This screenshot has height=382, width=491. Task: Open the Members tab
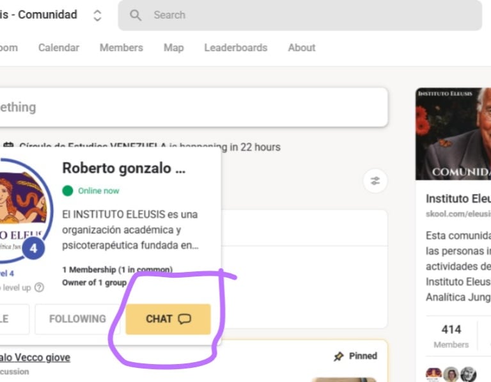[x=121, y=47]
